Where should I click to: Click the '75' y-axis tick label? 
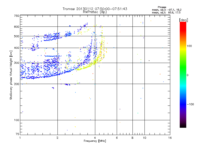pos(17,134)
